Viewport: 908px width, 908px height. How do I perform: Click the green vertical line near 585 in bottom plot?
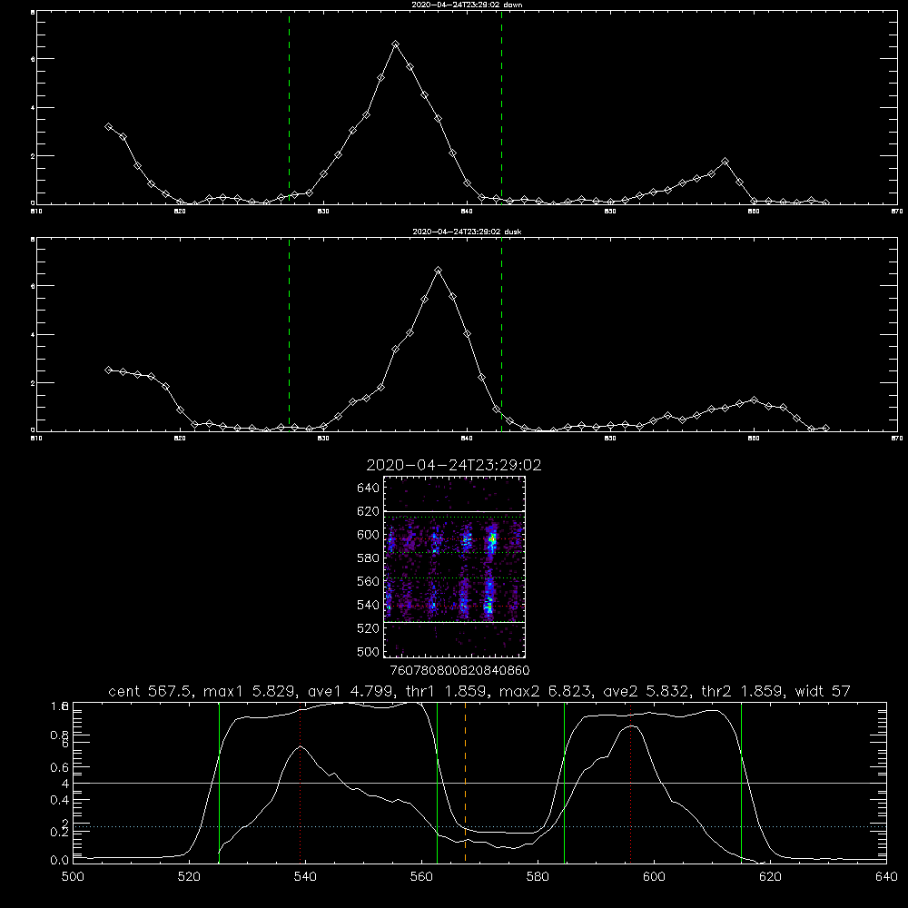(x=564, y=783)
